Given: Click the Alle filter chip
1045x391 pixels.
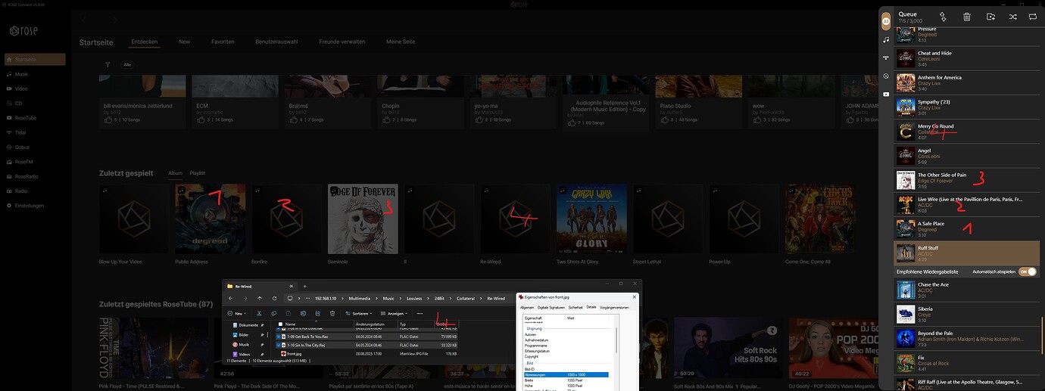Looking at the screenshot, I should pos(127,64).
